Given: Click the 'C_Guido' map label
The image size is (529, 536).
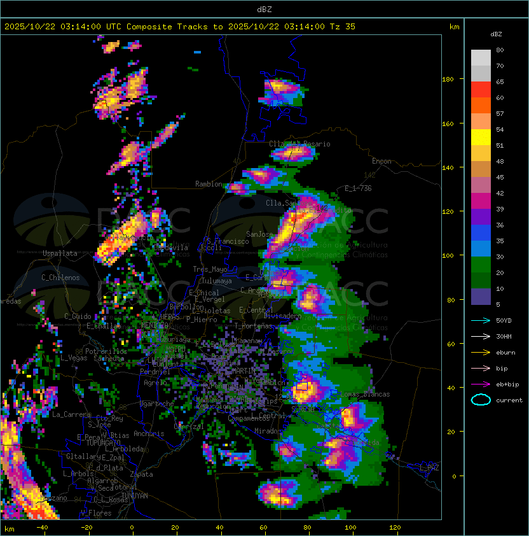Looking at the screenshot, I should click(78, 316).
